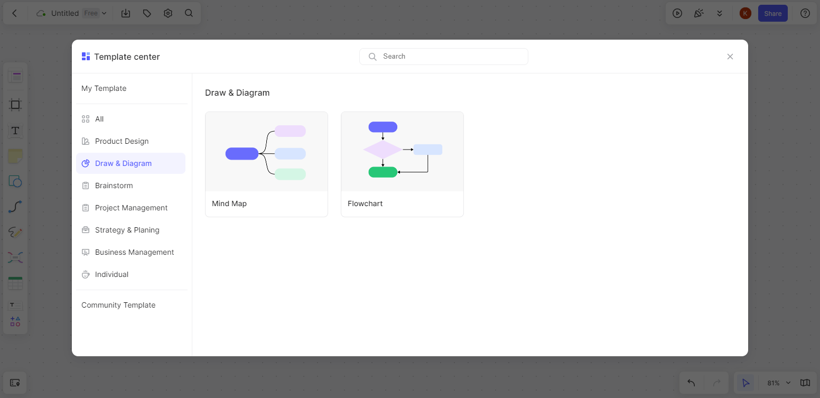
Task: Focus the template Search field
Action: (444, 57)
